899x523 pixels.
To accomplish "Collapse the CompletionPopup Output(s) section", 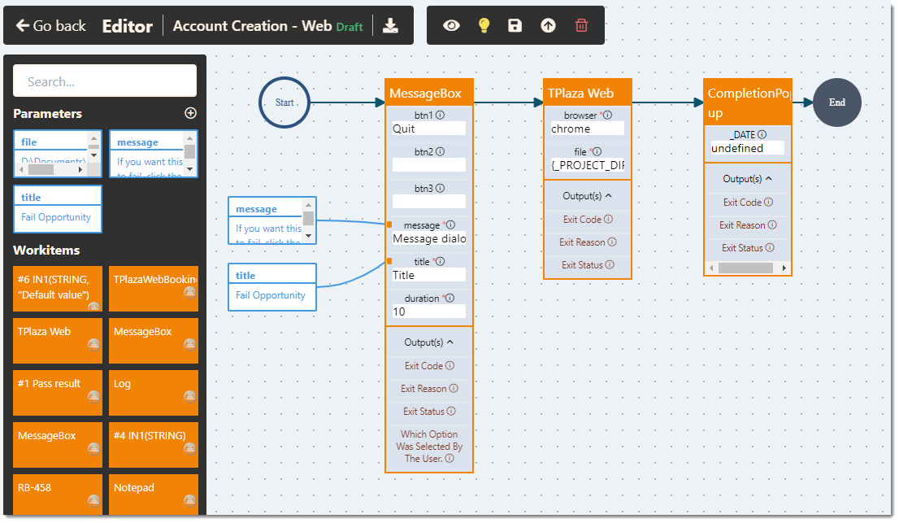I will click(747, 179).
